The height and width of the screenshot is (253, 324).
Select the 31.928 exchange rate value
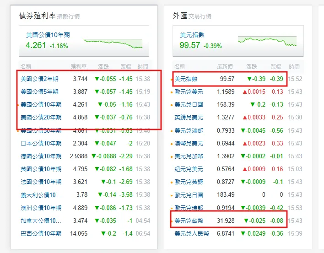[x=226, y=221]
